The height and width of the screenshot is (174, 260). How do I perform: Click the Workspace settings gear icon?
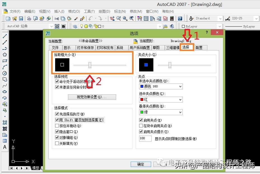[57, 26]
